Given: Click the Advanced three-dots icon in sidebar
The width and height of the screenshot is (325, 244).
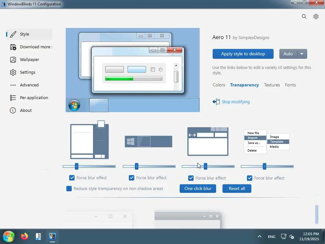Looking at the screenshot, I should [x=13, y=85].
